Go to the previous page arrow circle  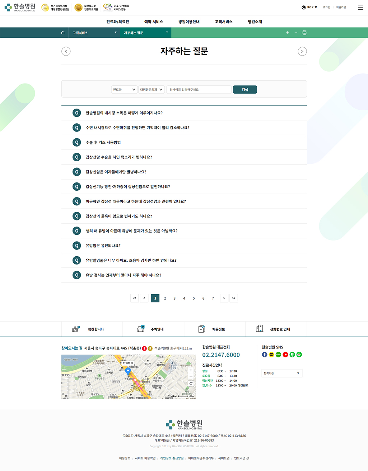(x=66, y=51)
